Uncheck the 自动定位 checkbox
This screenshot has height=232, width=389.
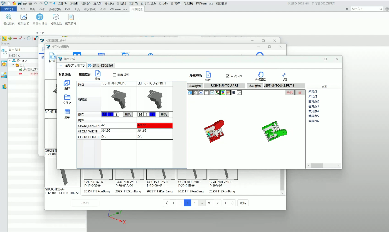pyautogui.click(x=228, y=76)
